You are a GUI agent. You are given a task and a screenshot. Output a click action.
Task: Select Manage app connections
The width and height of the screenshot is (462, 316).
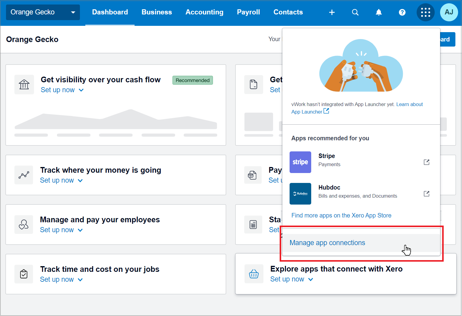click(361, 243)
